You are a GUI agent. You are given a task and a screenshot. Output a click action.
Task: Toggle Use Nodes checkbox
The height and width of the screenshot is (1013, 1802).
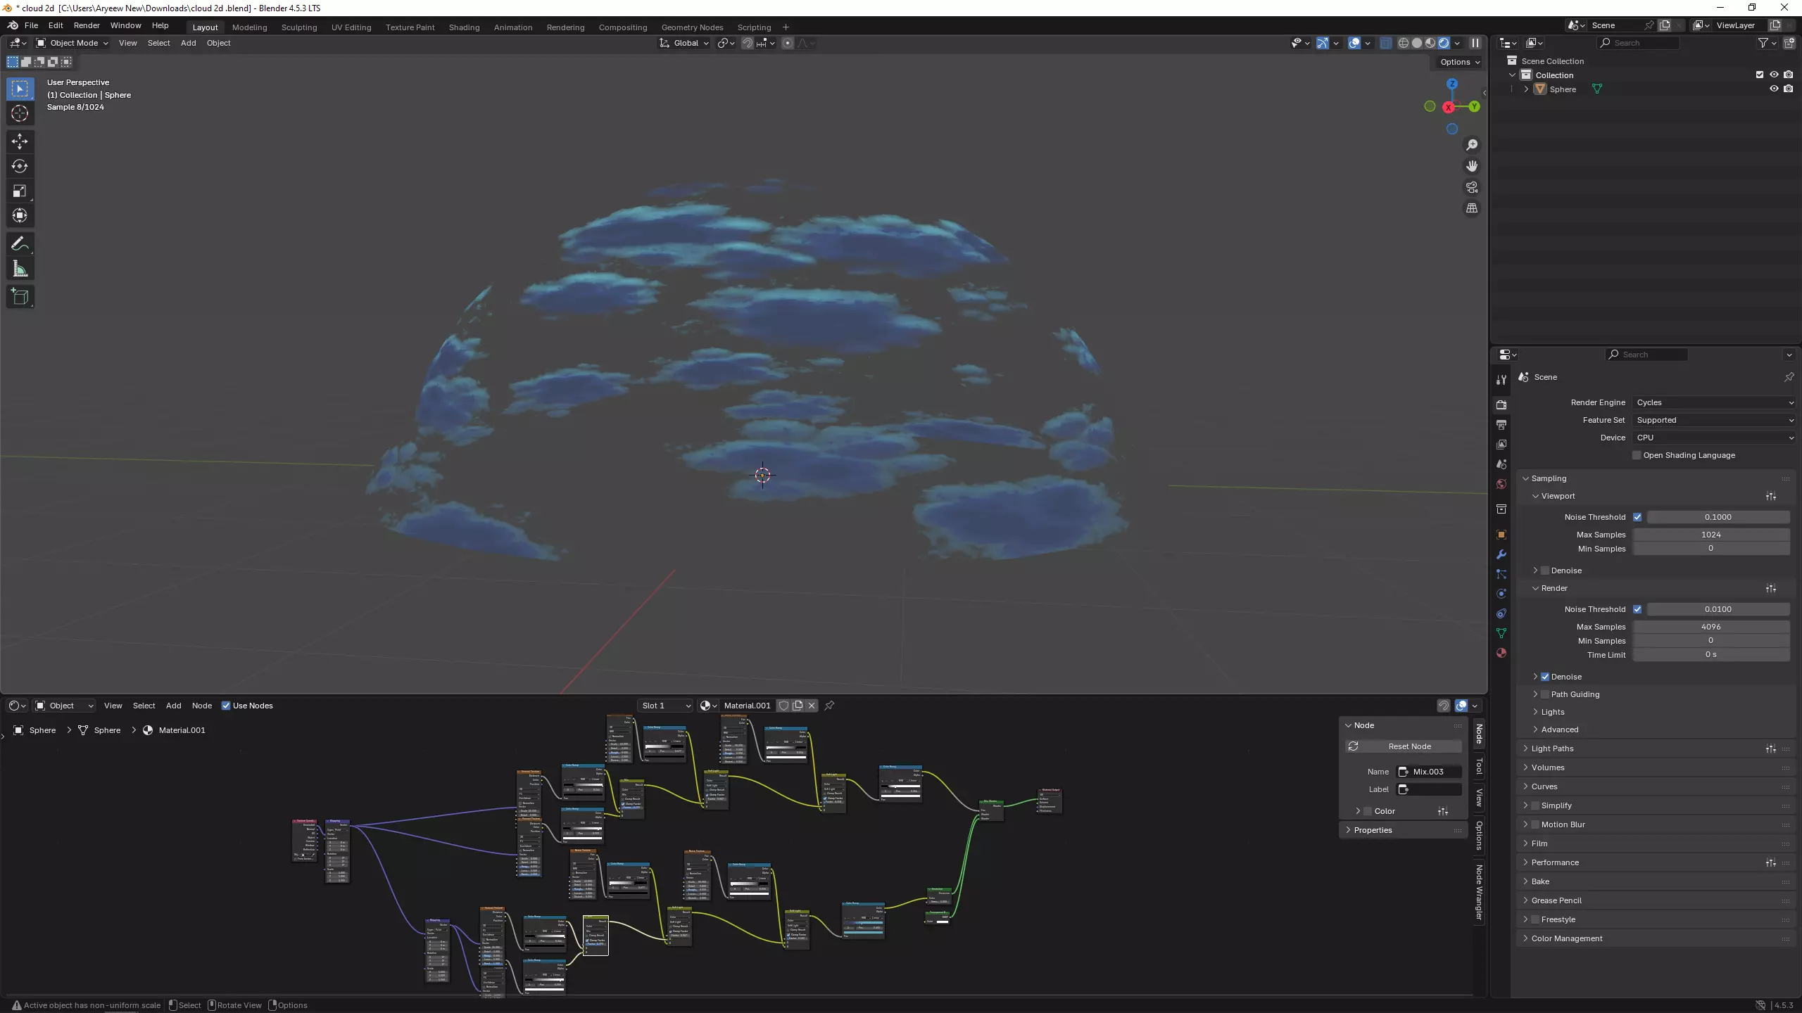click(x=226, y=706)
